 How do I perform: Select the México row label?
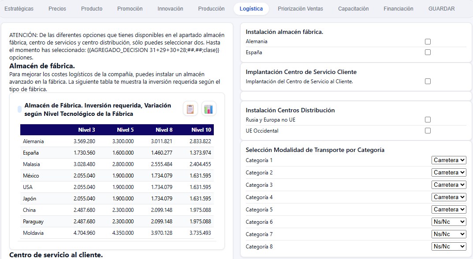[31, 176]
